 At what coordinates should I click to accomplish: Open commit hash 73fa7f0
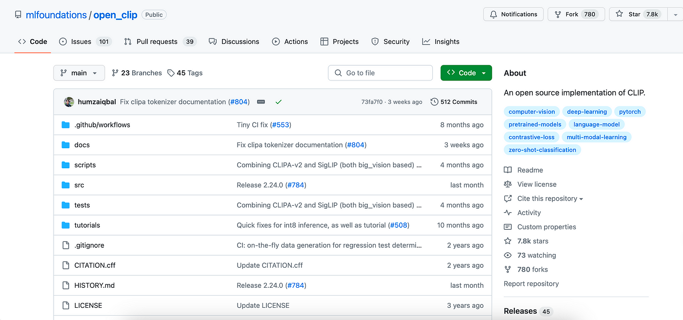pyautogui.click(x=372, y=102)
